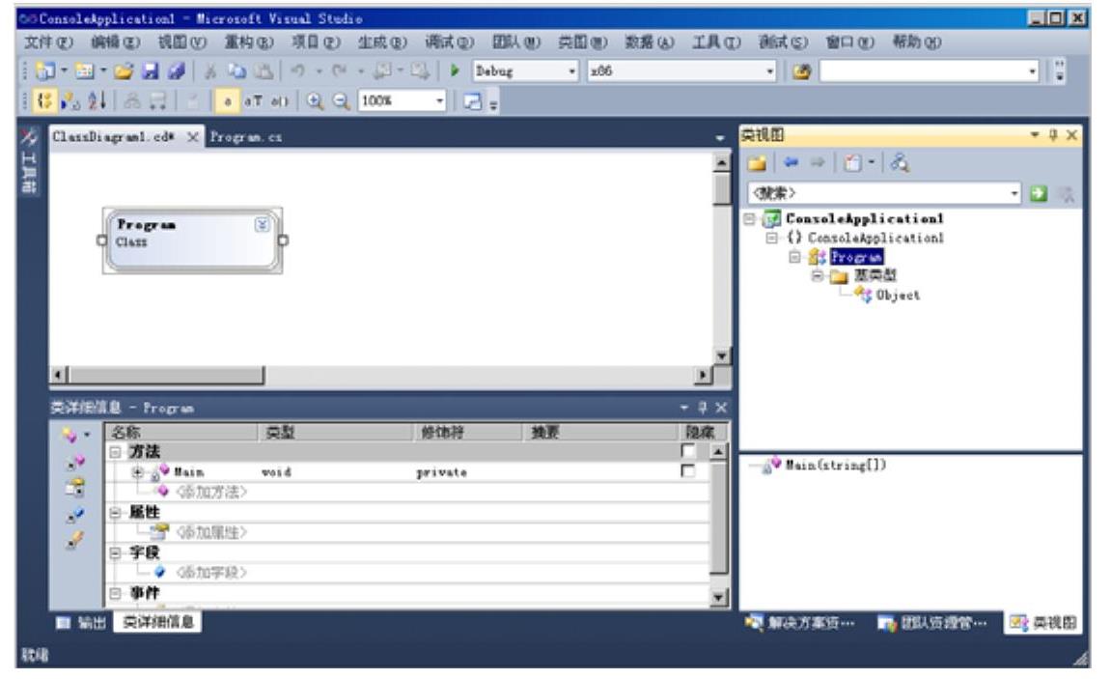Click the View Class Diagram icon

[900, 164]
